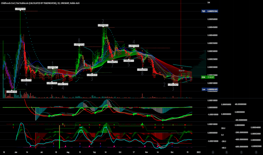Image resolution: width=263 pixels, height=155 pixels.
Task: Click the 200.0 oscillator scale value
Action: 223,128
